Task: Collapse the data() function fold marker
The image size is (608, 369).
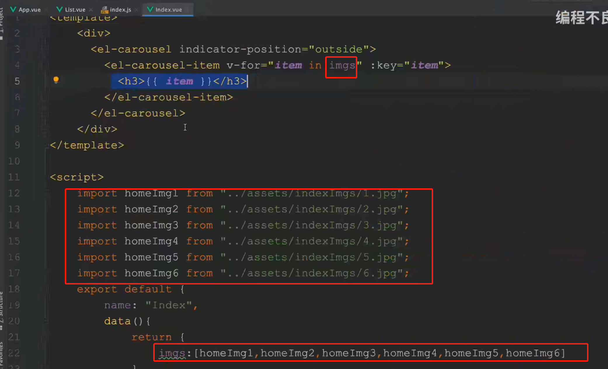Action: pos(46,321)
